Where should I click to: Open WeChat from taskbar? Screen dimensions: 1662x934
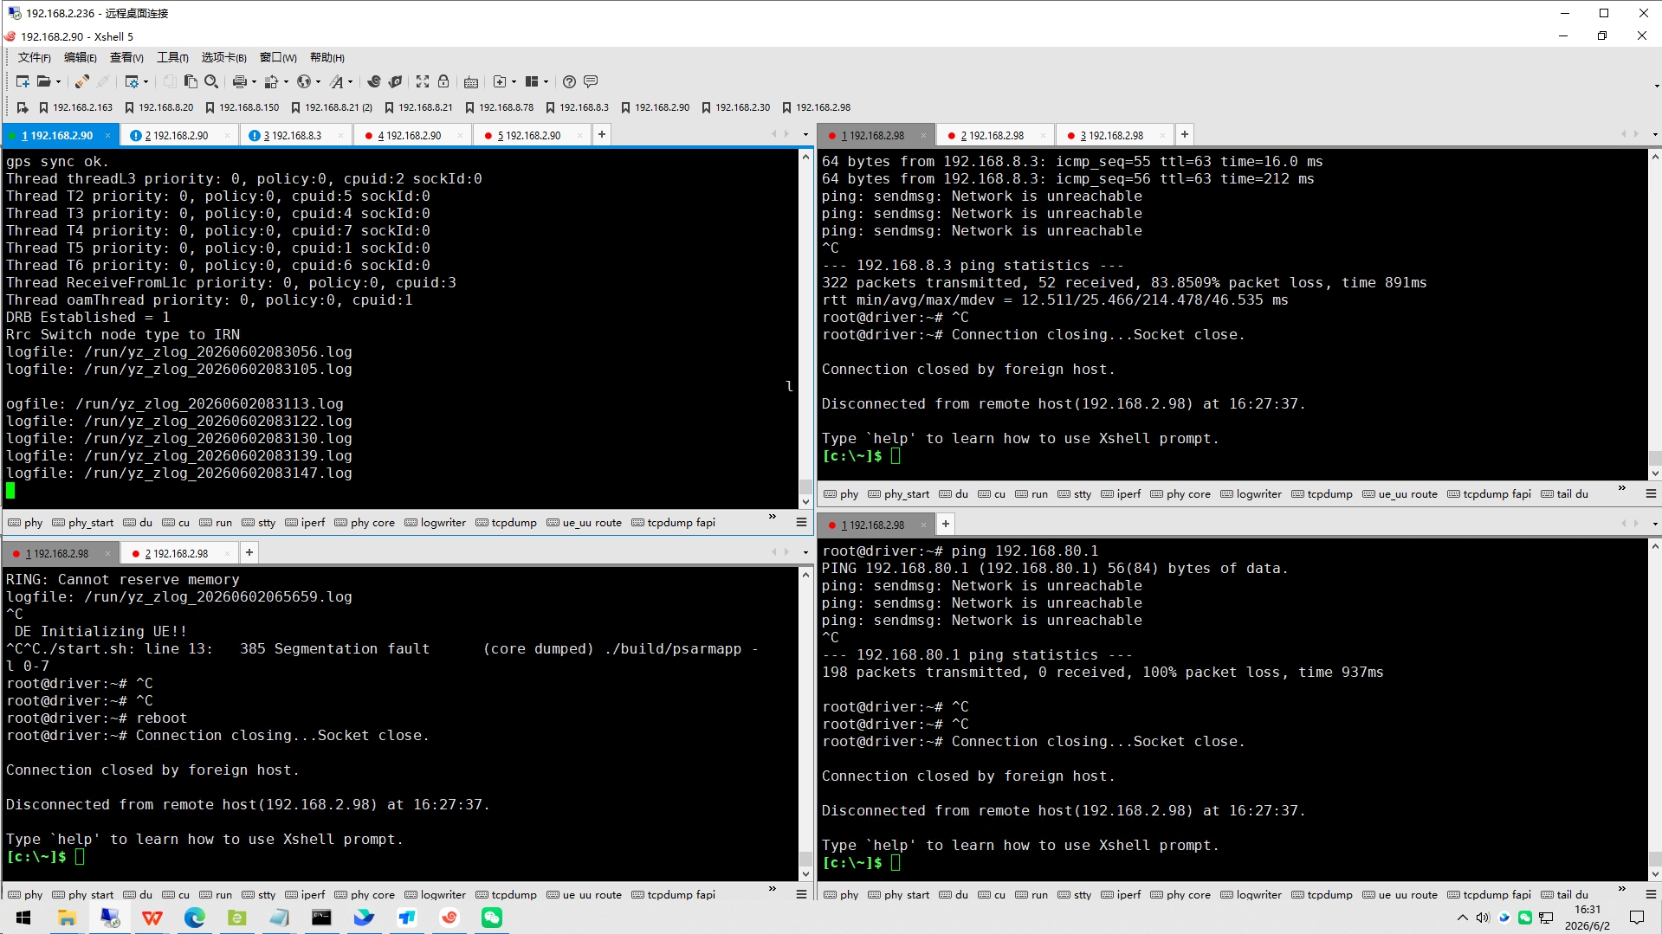coord(491,918)
